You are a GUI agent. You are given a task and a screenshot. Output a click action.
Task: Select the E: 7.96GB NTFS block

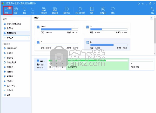142,64
